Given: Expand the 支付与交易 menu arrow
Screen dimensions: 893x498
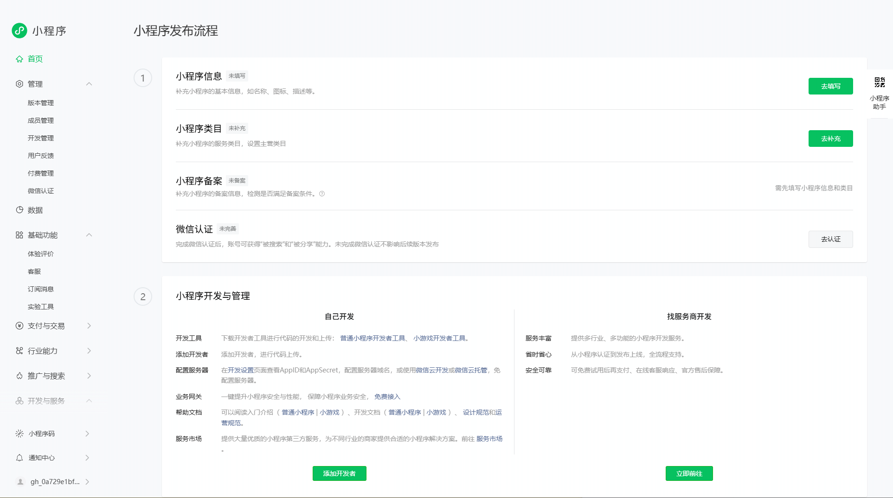Looking at the screenshot, I should (x=89, y=326).
